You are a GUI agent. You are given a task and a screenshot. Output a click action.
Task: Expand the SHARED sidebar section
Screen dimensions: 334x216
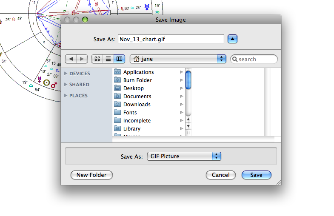(66, 85)
